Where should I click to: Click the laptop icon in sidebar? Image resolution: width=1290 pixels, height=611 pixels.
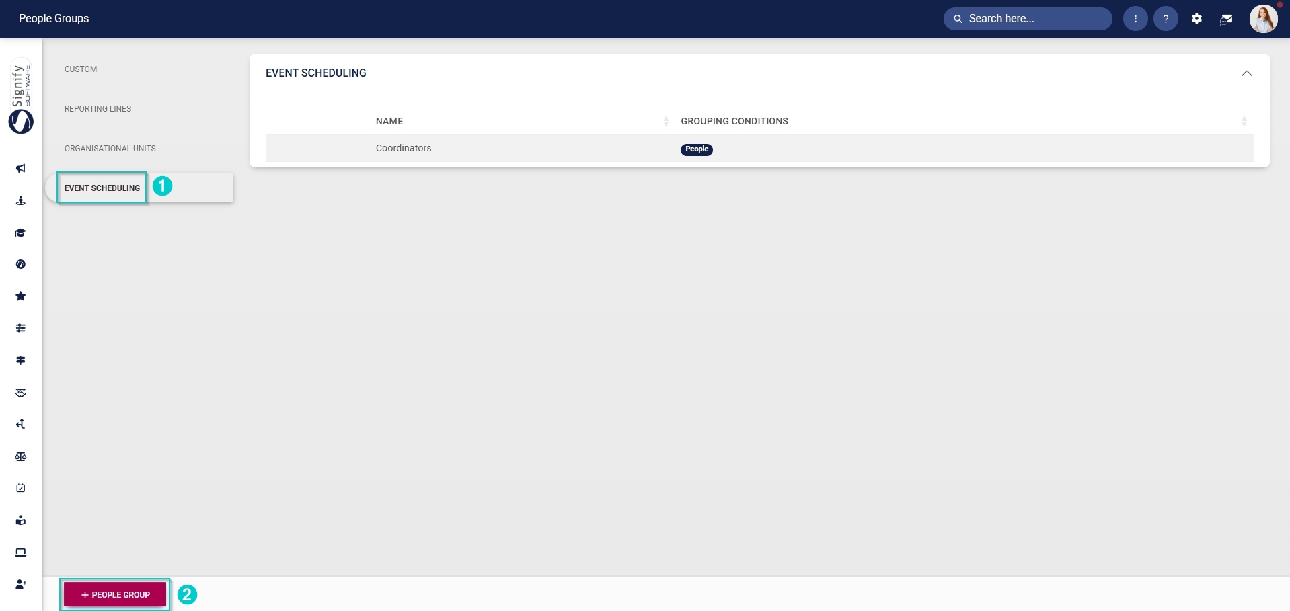(x=21, y=553)
